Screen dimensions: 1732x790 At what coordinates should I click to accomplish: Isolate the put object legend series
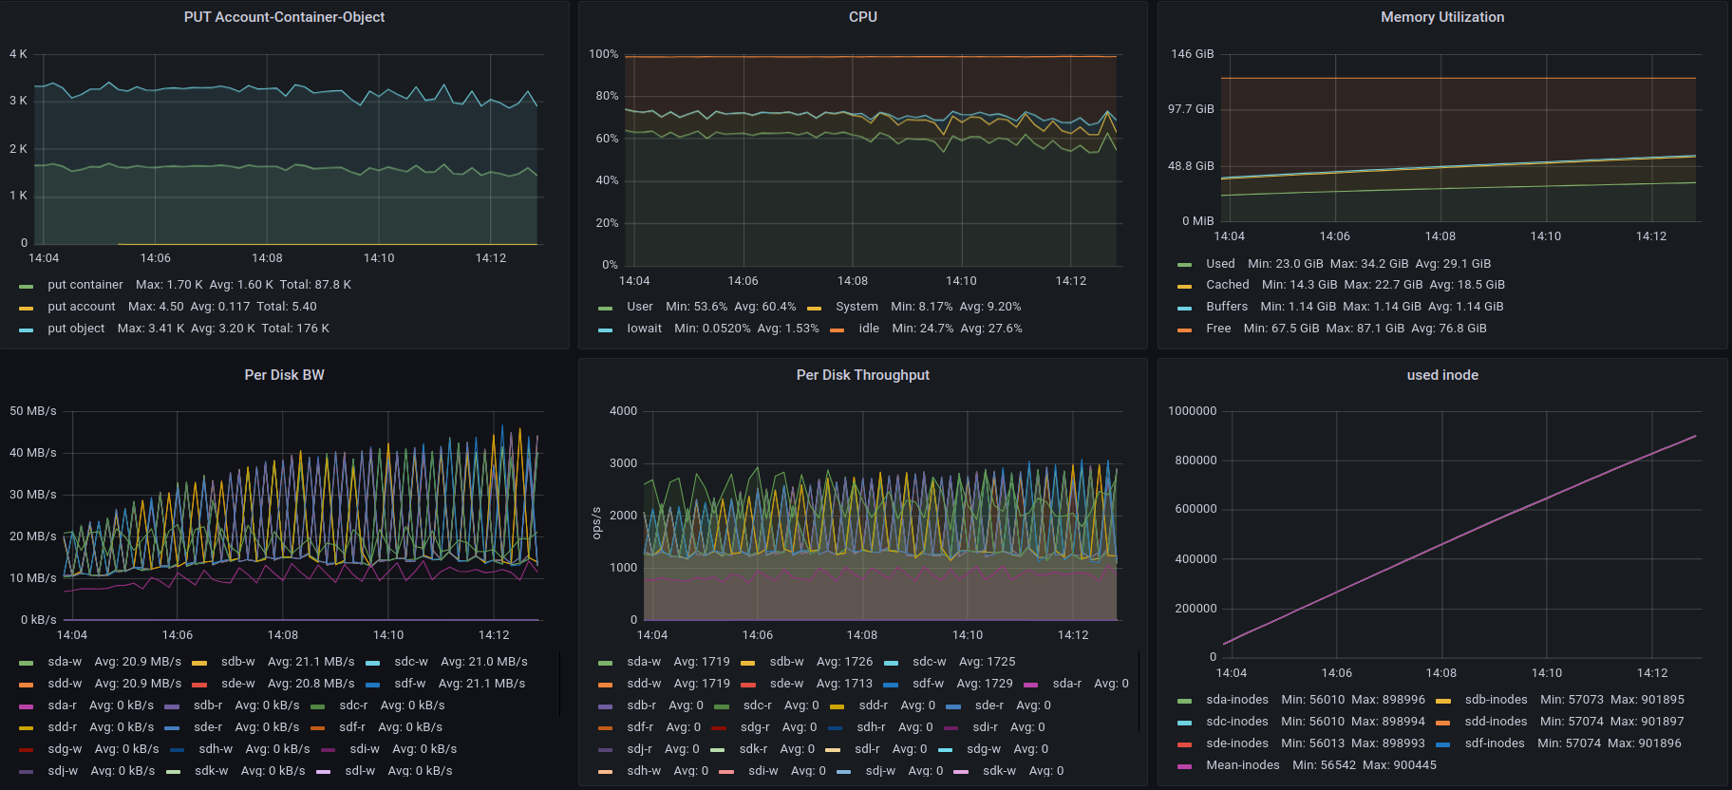point(76,329)
